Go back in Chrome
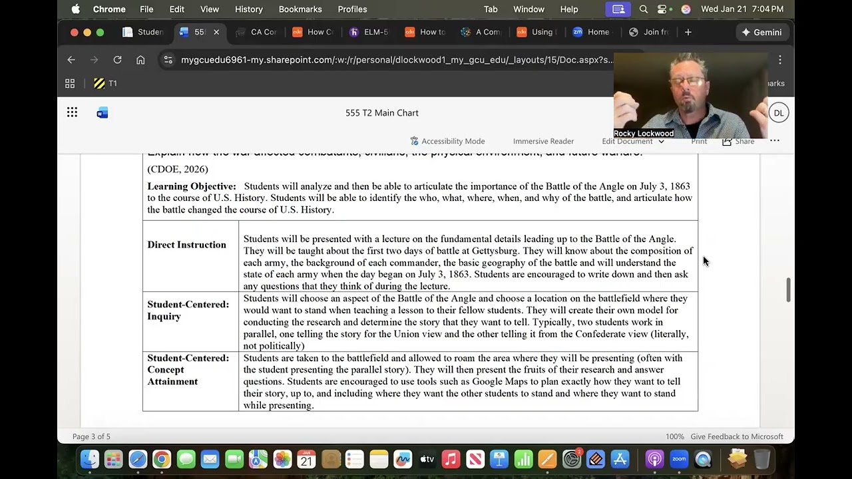The image size is (852, 479). point(71,60)
